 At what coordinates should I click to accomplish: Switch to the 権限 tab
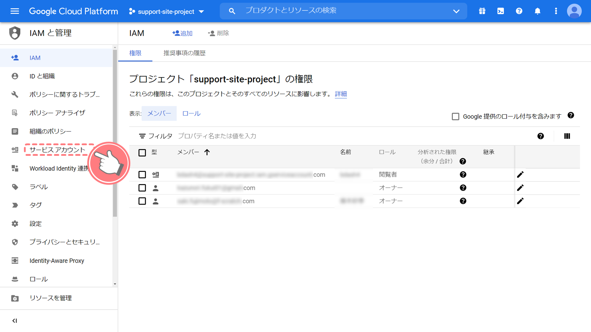[x=135, y=53]
